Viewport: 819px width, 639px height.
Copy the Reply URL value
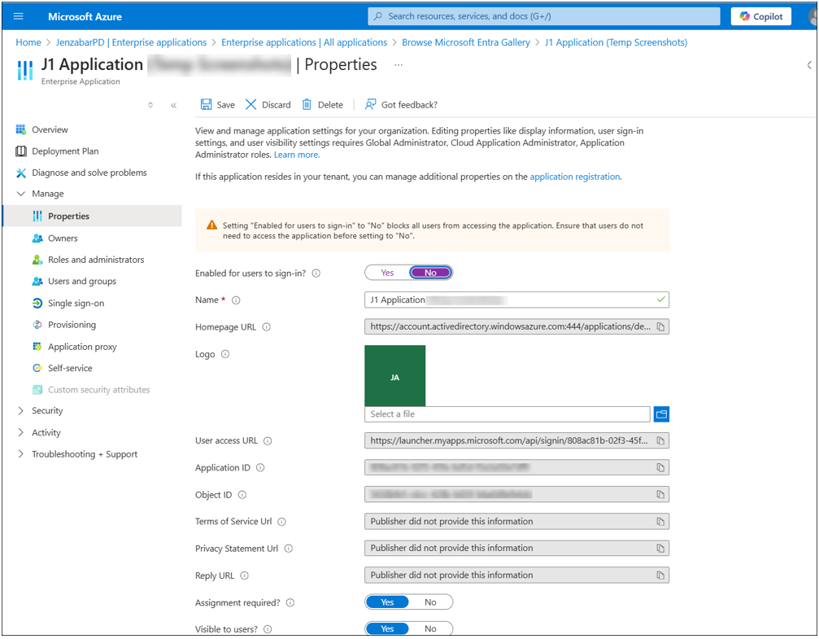coord(660,576)
